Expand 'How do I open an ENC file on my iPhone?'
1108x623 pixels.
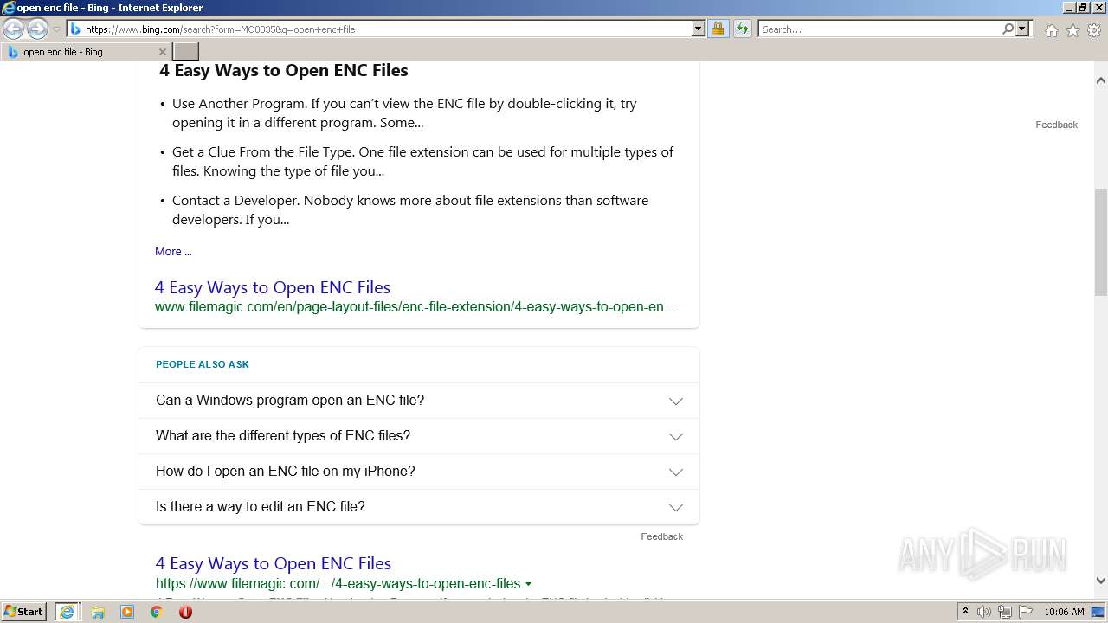click(419, 472)
